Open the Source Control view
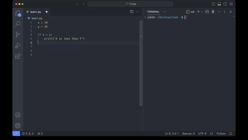This screenshot has width=248, height=140. [x=18, y=35]
